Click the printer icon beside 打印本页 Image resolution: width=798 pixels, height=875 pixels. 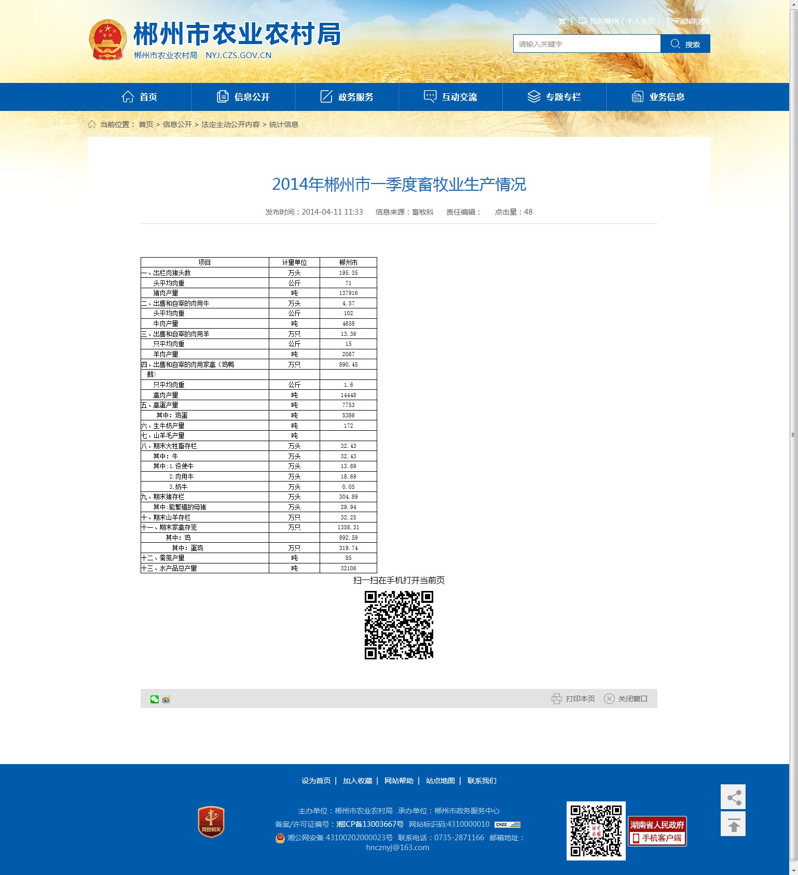point(557,699)
